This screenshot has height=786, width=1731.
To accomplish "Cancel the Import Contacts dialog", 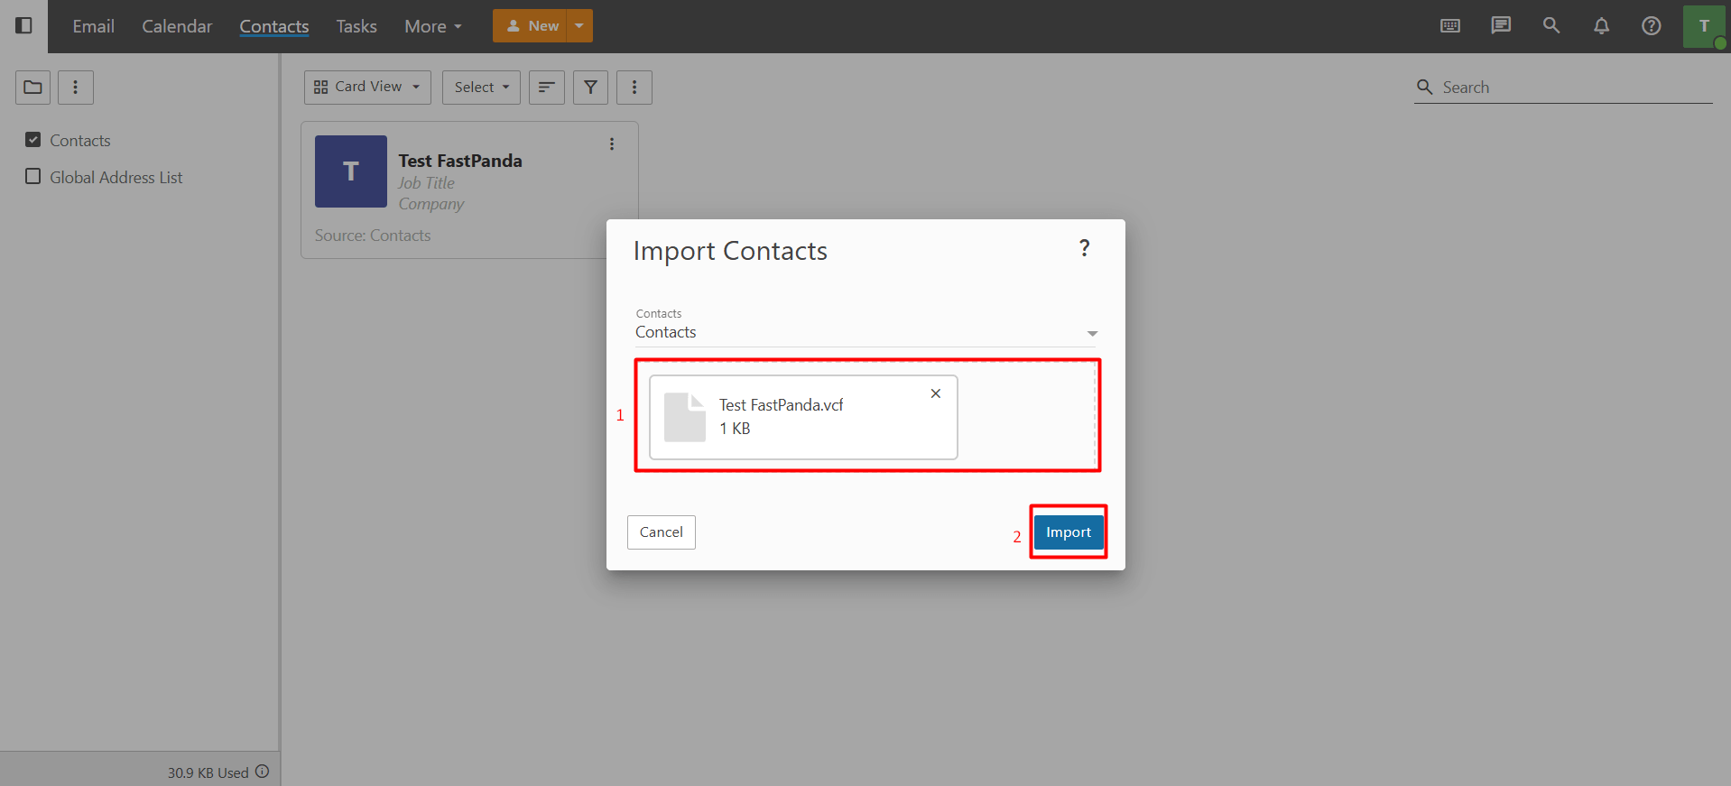I will click(662, 532).
